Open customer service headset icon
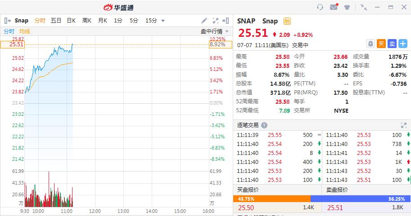The image size is (411, 216). click(x=320, y=7)
